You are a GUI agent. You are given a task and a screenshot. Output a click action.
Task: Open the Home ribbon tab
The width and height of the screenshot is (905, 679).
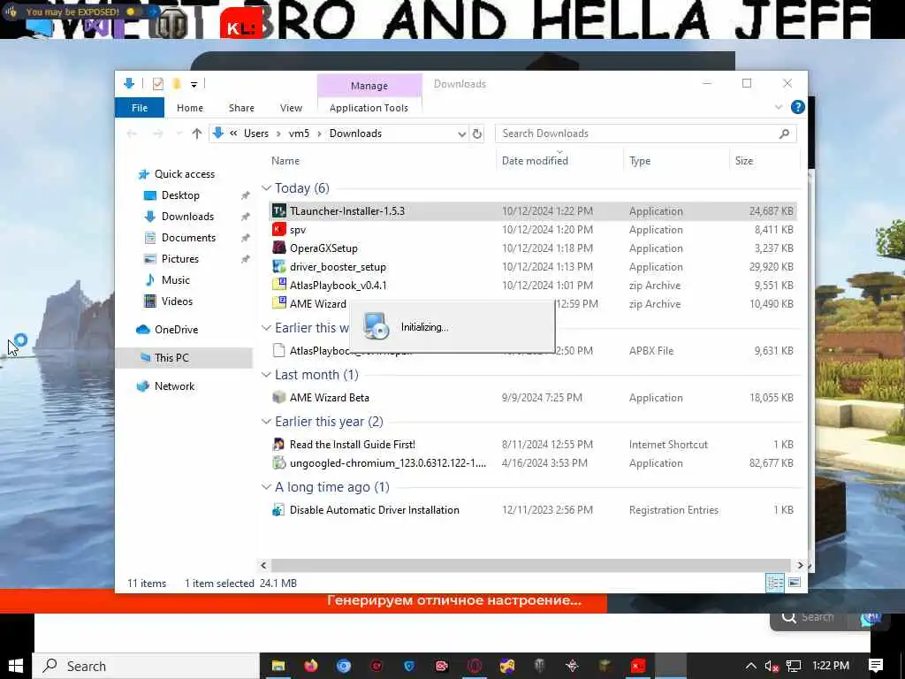pos(190,108)
